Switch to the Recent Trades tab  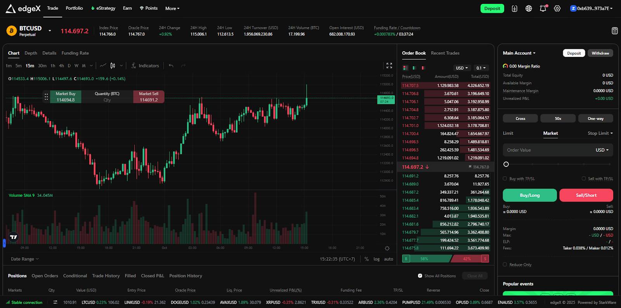[445, 53]
